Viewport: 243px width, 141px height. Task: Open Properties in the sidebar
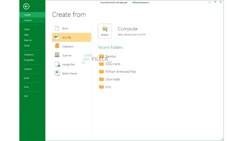click(x=29, y=60)
